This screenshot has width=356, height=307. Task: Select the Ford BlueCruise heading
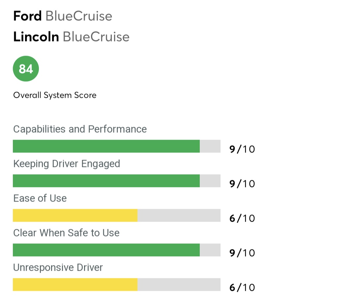[x=63, y=16]
